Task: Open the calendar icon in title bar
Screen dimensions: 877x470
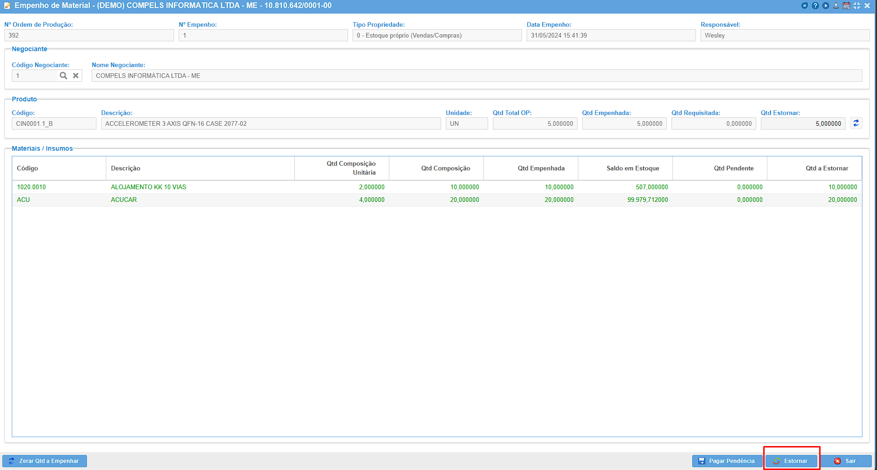Action: click(x=846, y=6)
